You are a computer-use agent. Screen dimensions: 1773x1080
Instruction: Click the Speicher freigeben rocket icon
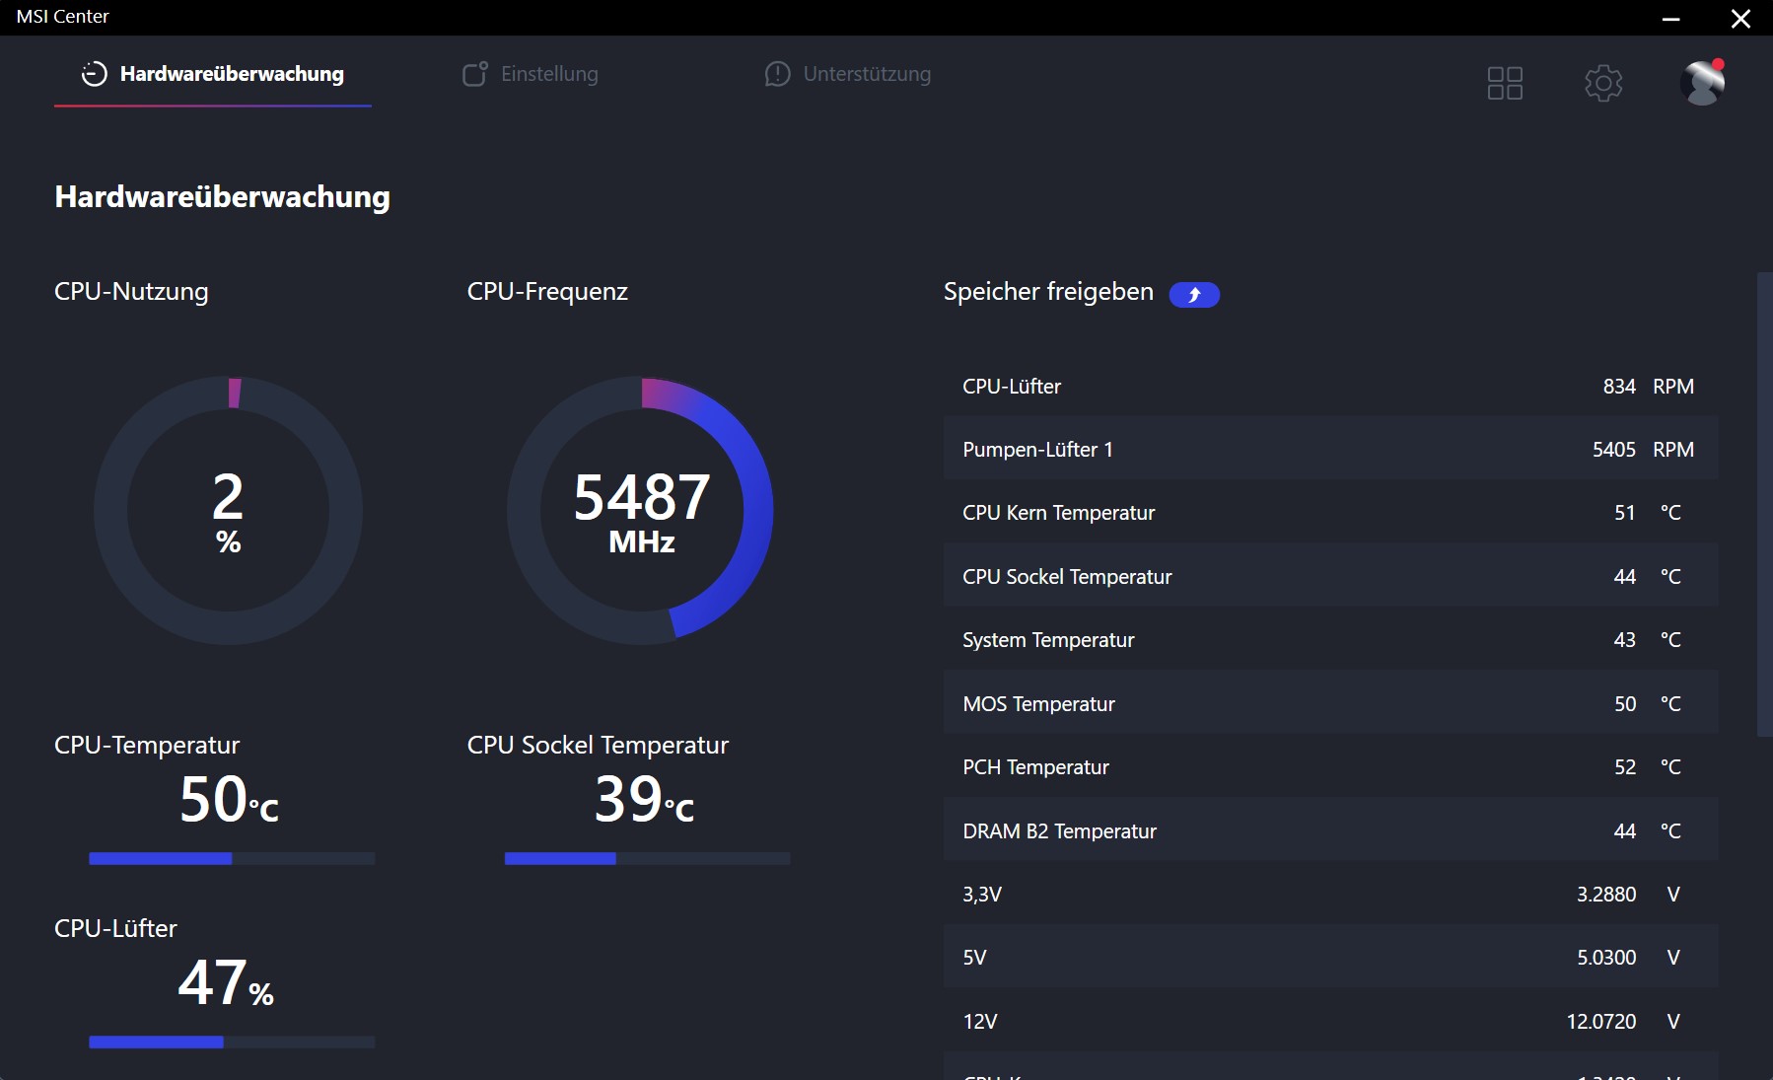tap(1193, 295)
